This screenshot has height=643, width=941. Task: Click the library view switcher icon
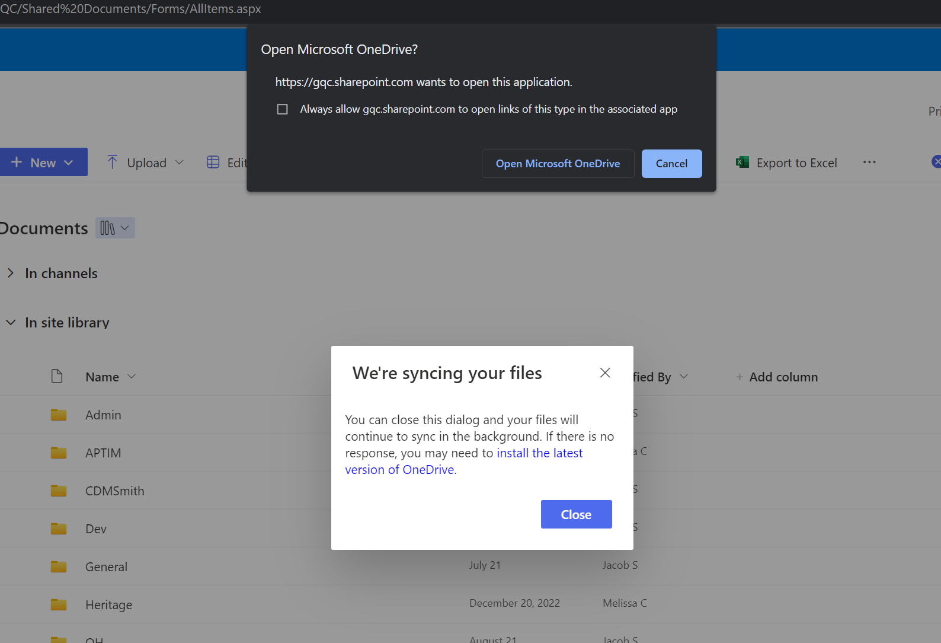click(x=107, y=228)
